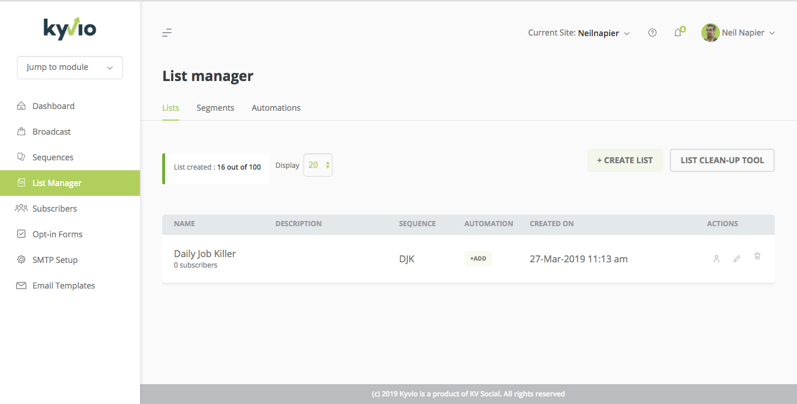Image resolution: width=797 pixels, height=404 pixels.
Task: Click the Dashboard home icon
Action: (22, 106)
